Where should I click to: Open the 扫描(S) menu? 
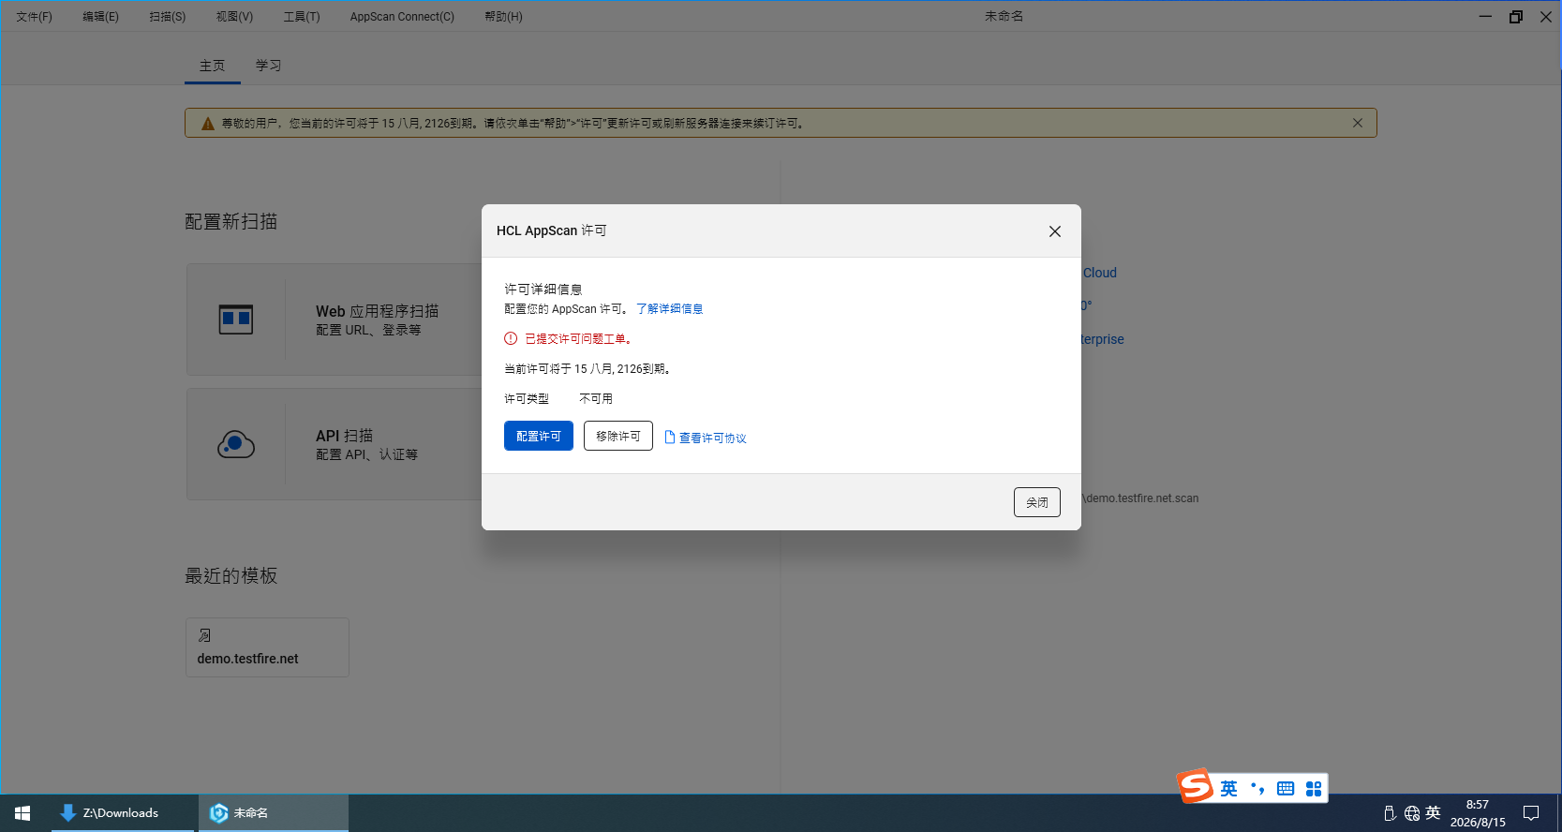pyautogui.click(x=168, y=17)
